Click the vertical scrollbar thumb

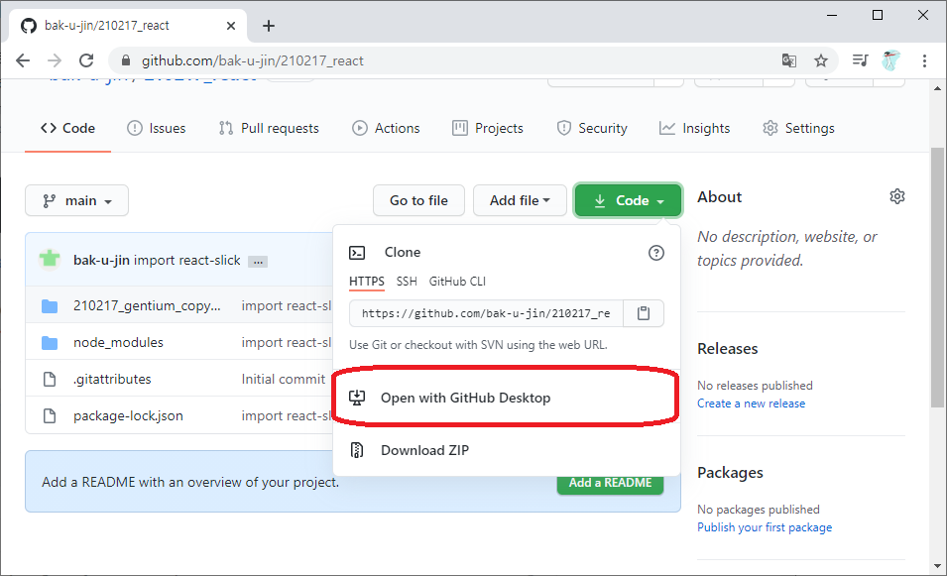pos(937,277)
